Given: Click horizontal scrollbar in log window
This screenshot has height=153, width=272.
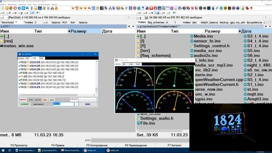Looking at the screenshot, I should [x=57, y=95].
